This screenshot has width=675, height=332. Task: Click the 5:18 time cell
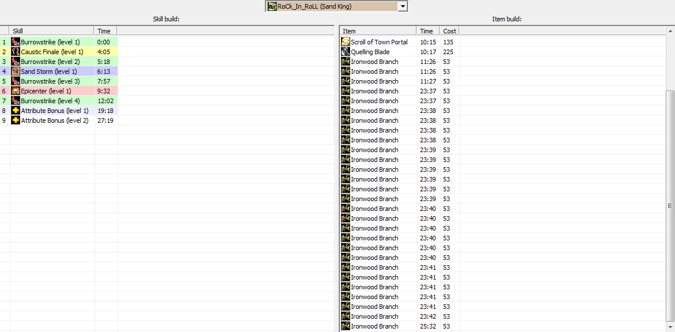tap(106, 62)
